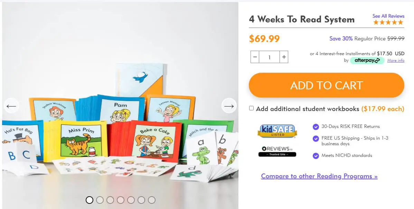
Task: Open Compare to other Reading Programs
Action: 319,176
